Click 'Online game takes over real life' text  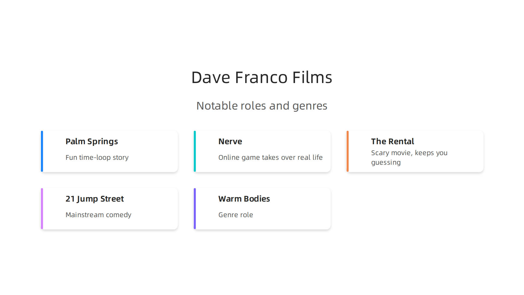pos(270,158)
